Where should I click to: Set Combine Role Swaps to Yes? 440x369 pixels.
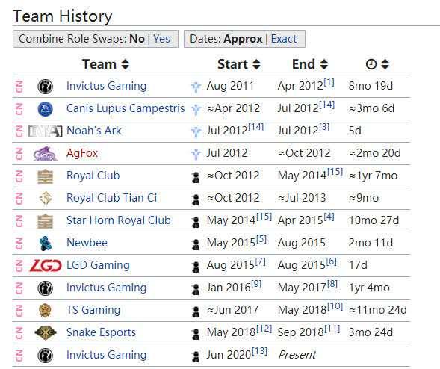161,39
